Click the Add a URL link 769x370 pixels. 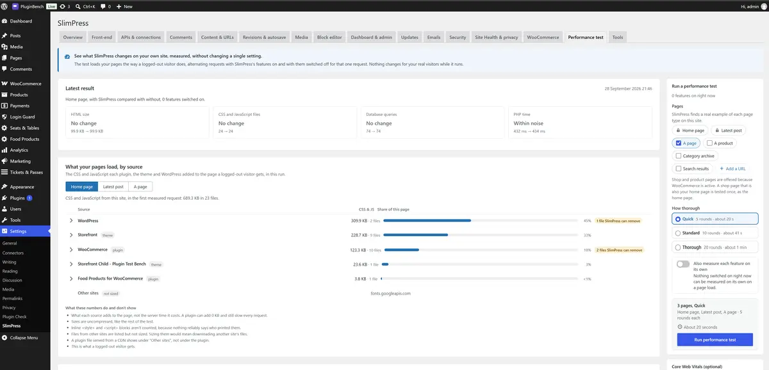pyautogui.click(x=732, y=168)
